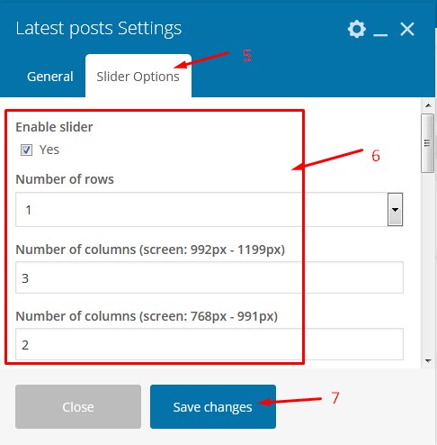Click the gray Close button
Screen dimensions: 437x445
click(x=78, y=407)
